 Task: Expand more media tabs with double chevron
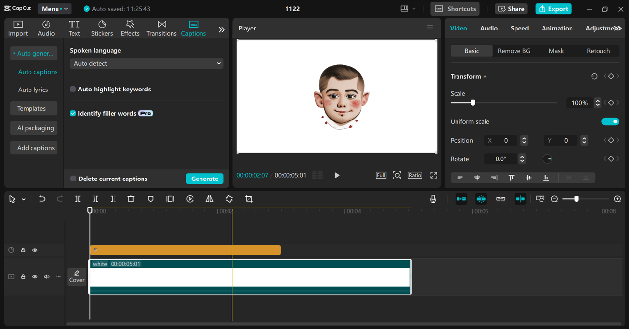click(222, 30)
